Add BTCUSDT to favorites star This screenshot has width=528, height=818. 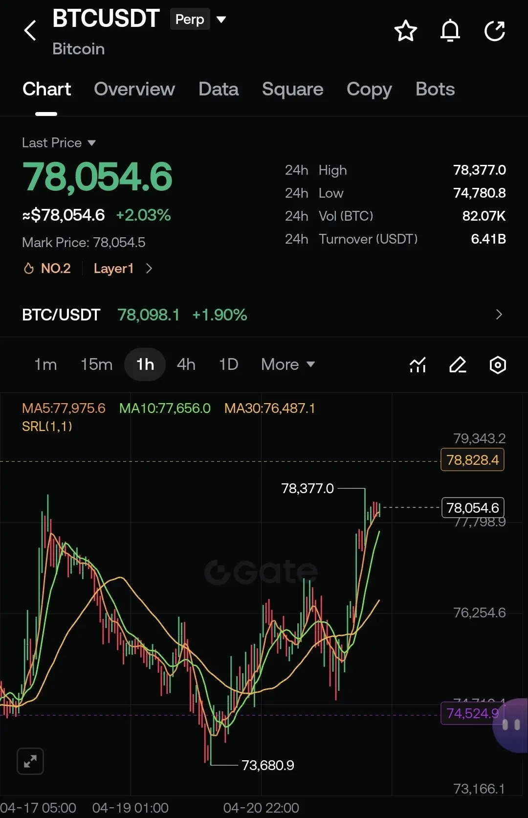click(x=405, y=31)
